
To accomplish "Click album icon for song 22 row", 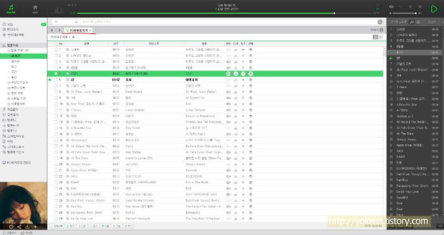I will click(x=250, y=80).
